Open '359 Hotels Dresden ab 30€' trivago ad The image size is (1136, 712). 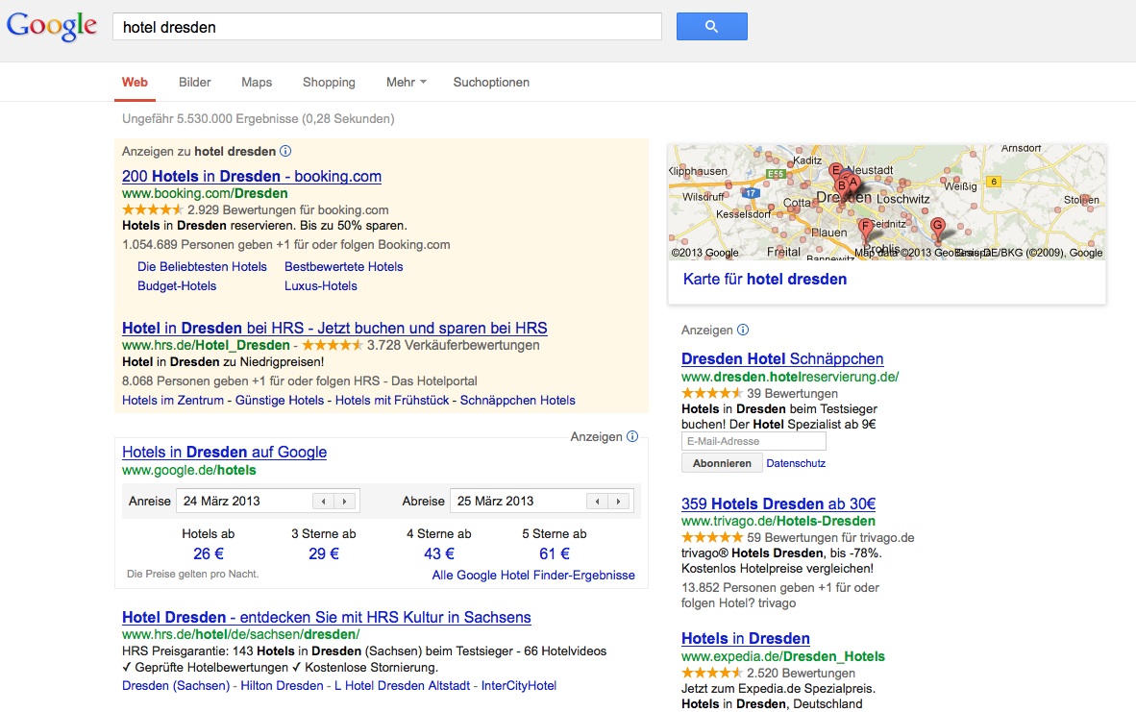(x=778, y=503)
